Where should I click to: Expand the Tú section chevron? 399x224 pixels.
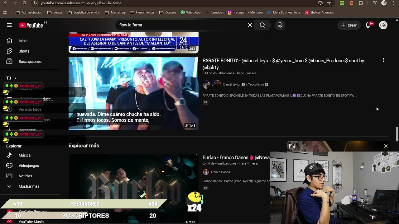click(x=15, y=78)
